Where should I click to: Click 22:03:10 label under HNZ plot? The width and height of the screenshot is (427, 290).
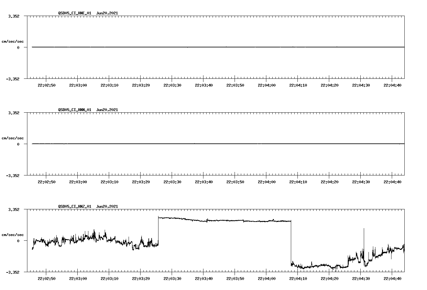[x=109, y=279]
